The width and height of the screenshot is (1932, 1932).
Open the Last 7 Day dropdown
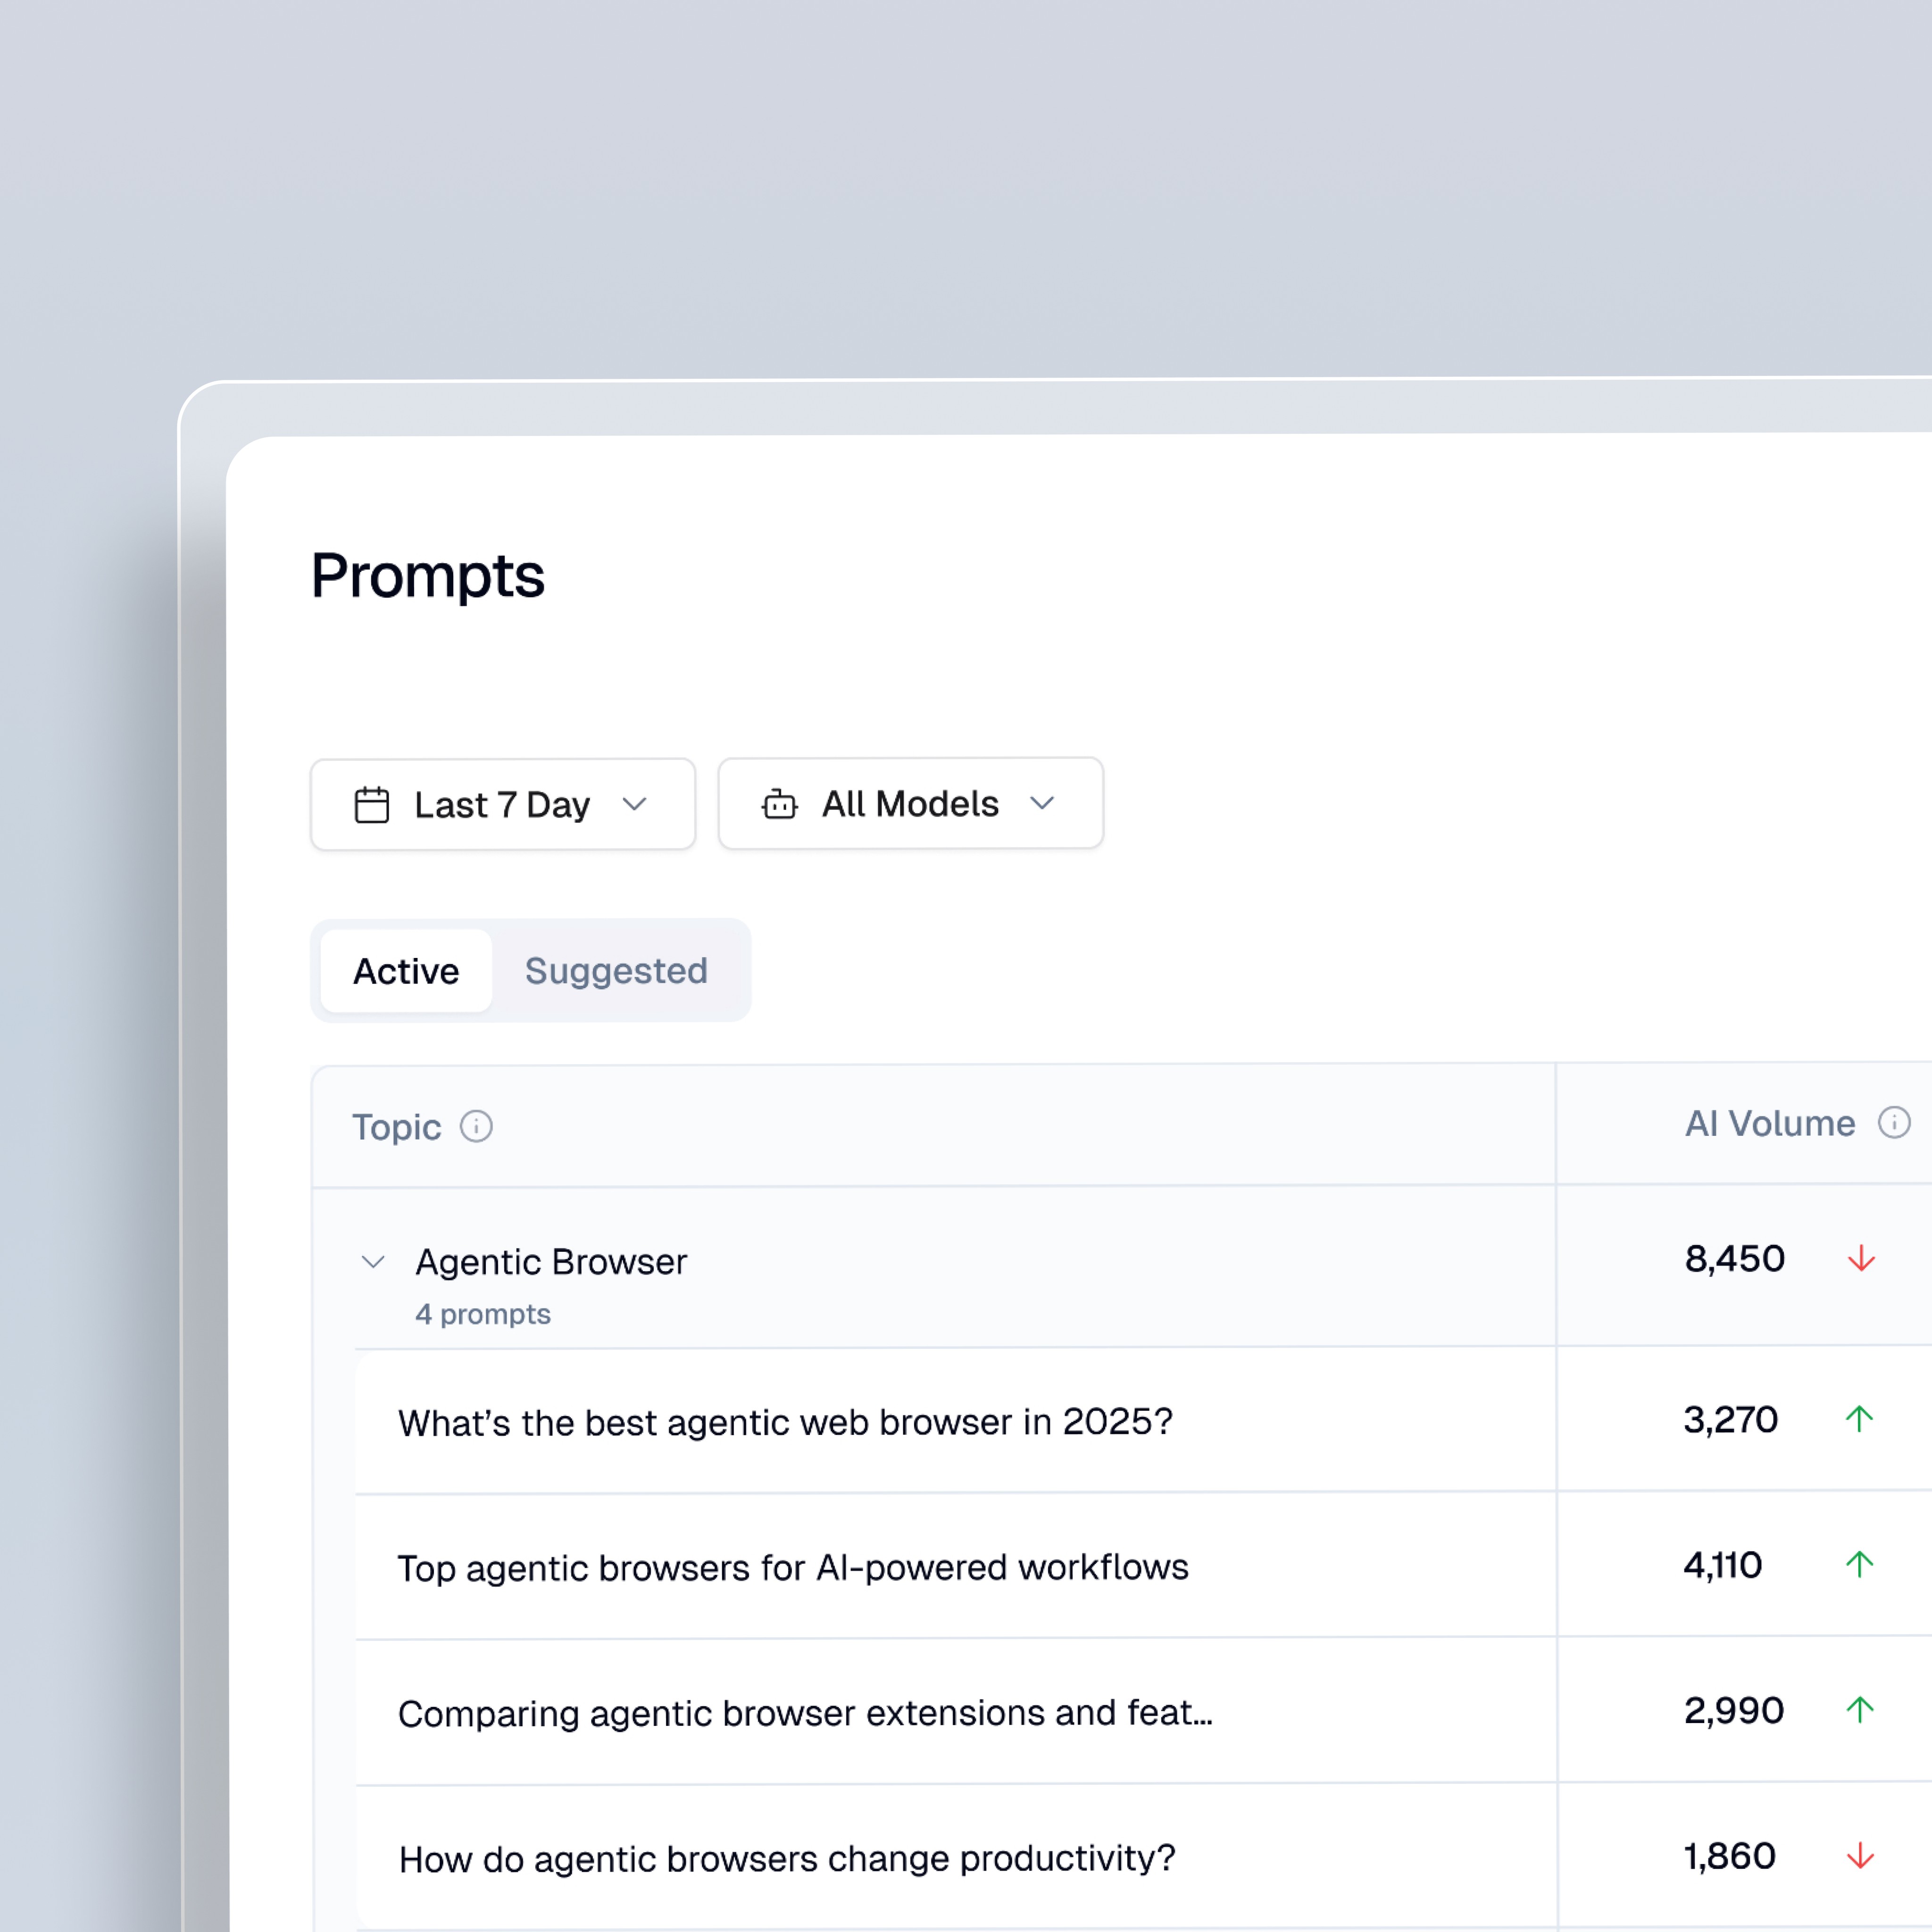coord(502,804)
